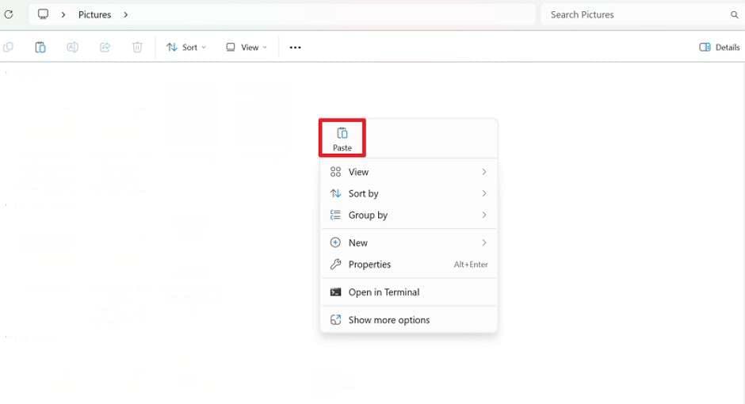This screenshot has width=745, height=404.
Task: Click the magnifier search icon
Action: click(x=734, y=15)
